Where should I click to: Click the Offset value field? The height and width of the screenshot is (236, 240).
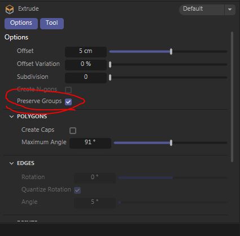(86, 51)
